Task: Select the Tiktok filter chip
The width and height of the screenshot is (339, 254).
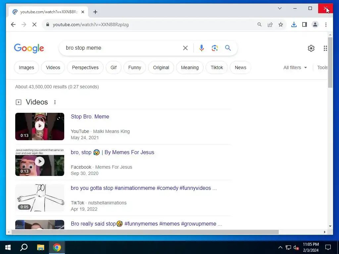Action: point(217,67)
